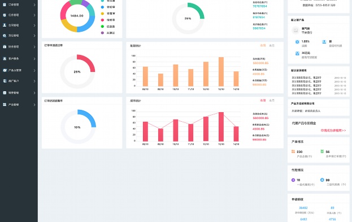Click the 财务管理 icon in sidebar

point(5,47)
